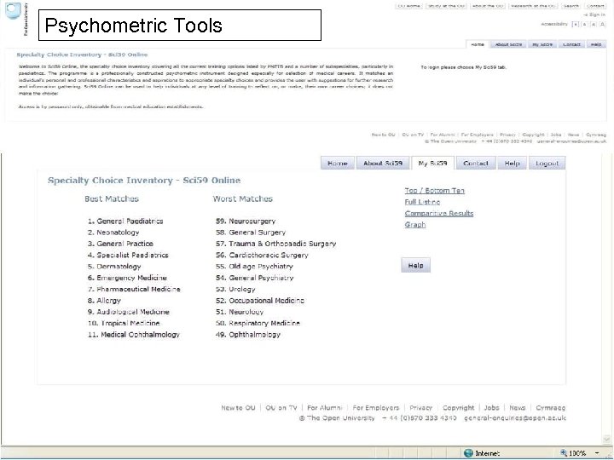Click 'Cymraeg' in the lower page footer
The image size is (614, 460).
tap(551, 407)
